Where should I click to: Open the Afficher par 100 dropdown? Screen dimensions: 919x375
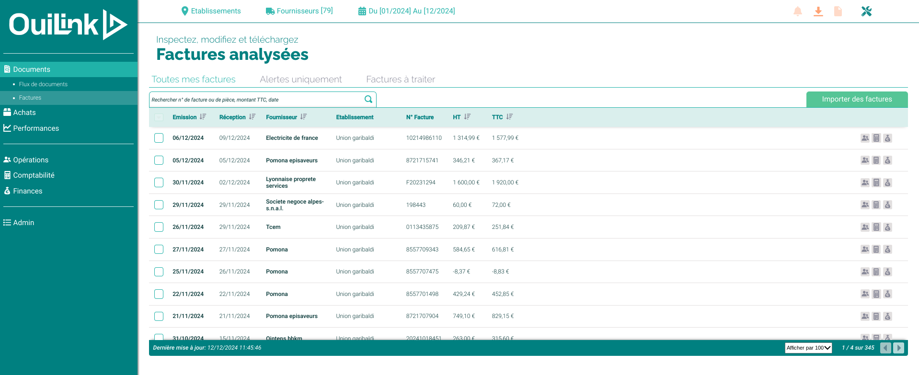(808, 348)
